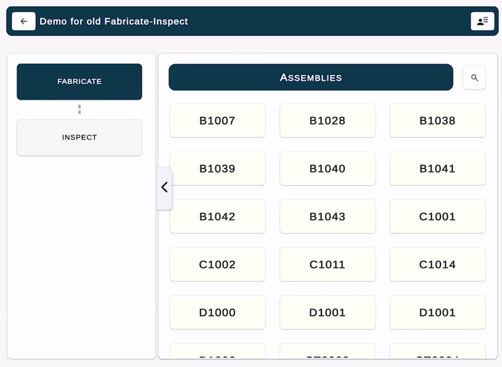The width and height of the screenshot is (502, 367).
Task: Open the B1042 assembly
Action: pyautogui.click(x=217, y=216)
